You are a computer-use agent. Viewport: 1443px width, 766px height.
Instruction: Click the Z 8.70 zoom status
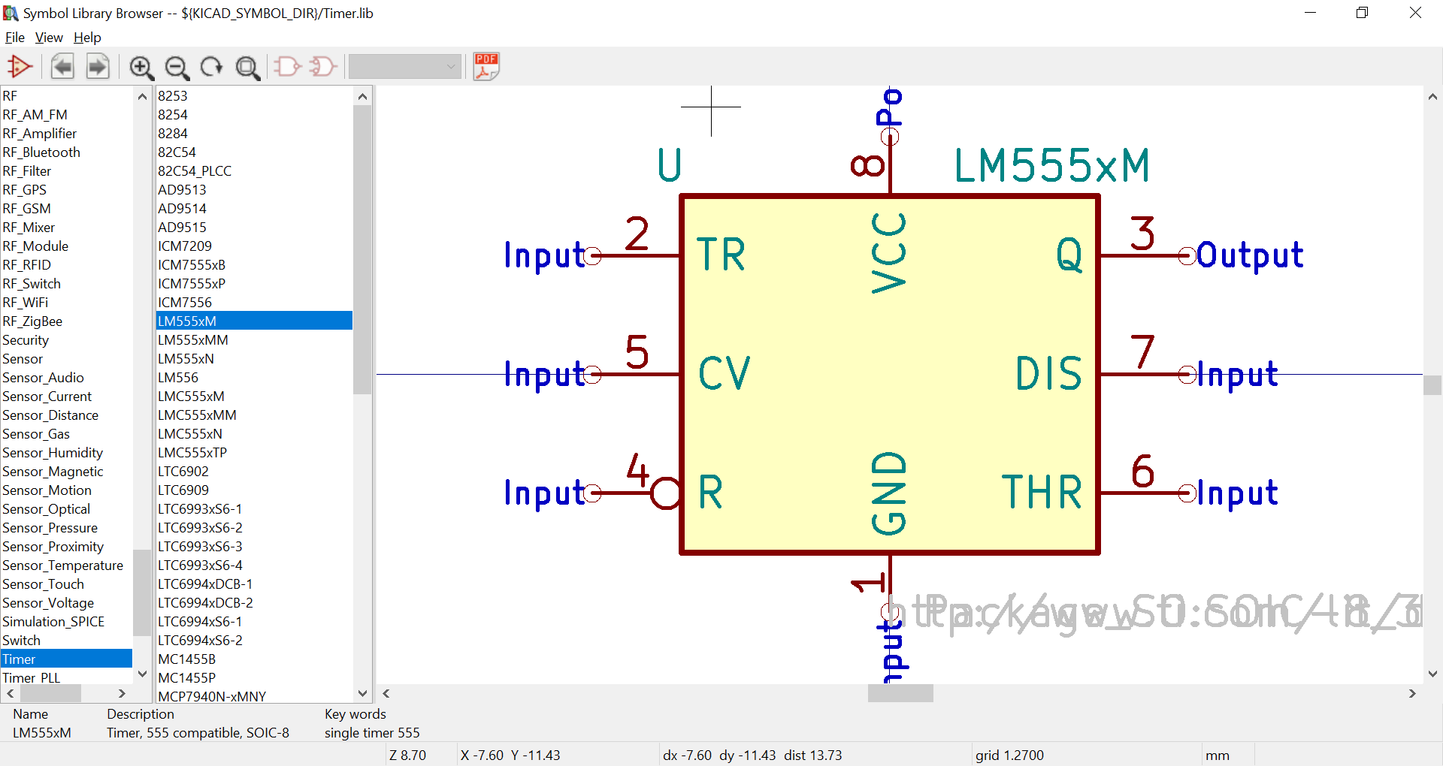[x=407, y=755]
